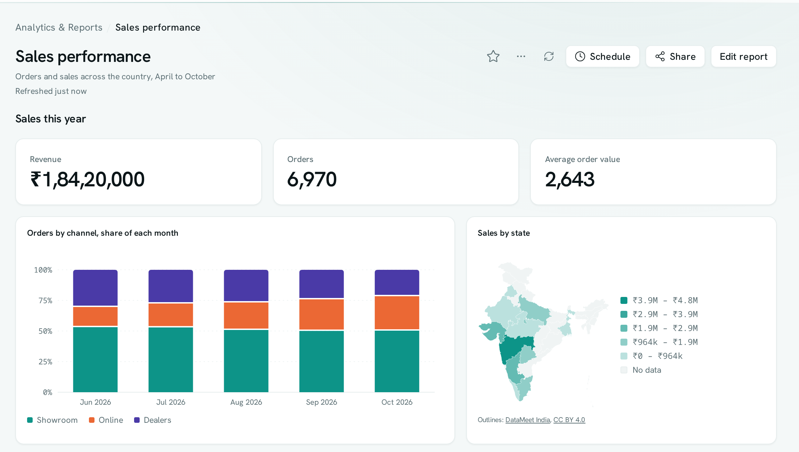The height and width of the screenshot is (452, 799).
Task: Open the DataMeet India link
Action: 527,420
